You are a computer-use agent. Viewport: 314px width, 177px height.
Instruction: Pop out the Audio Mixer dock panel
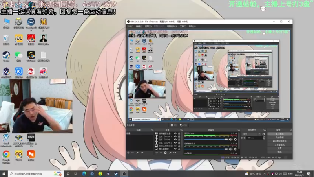pos(239,130)
